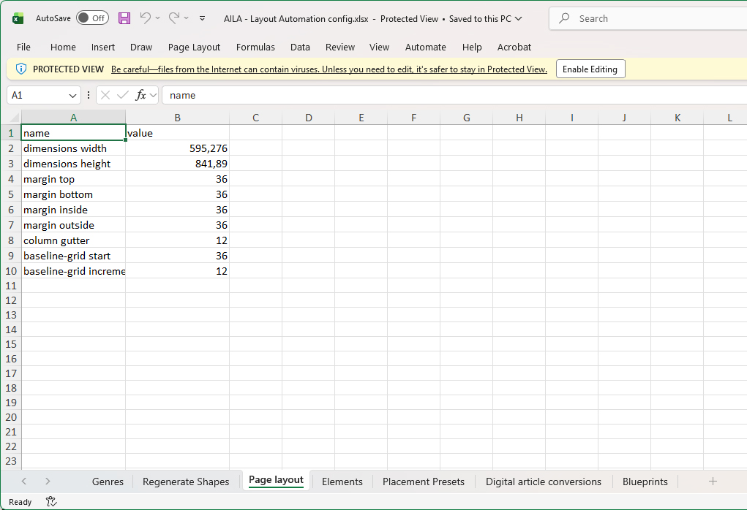Open the Insert ribbon tab

click(103, 47)
